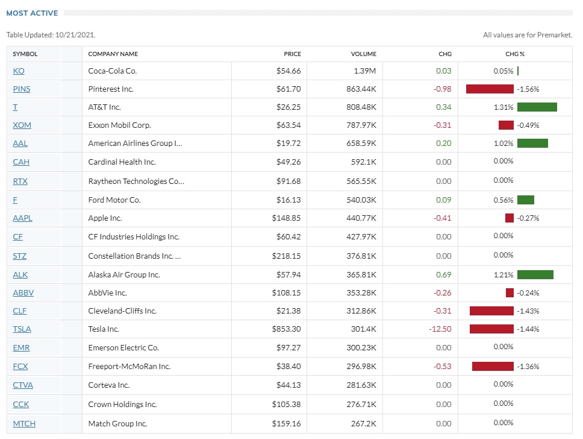Open the AAPL ticker link
This screenshot has width=583, height=439.
22,218
